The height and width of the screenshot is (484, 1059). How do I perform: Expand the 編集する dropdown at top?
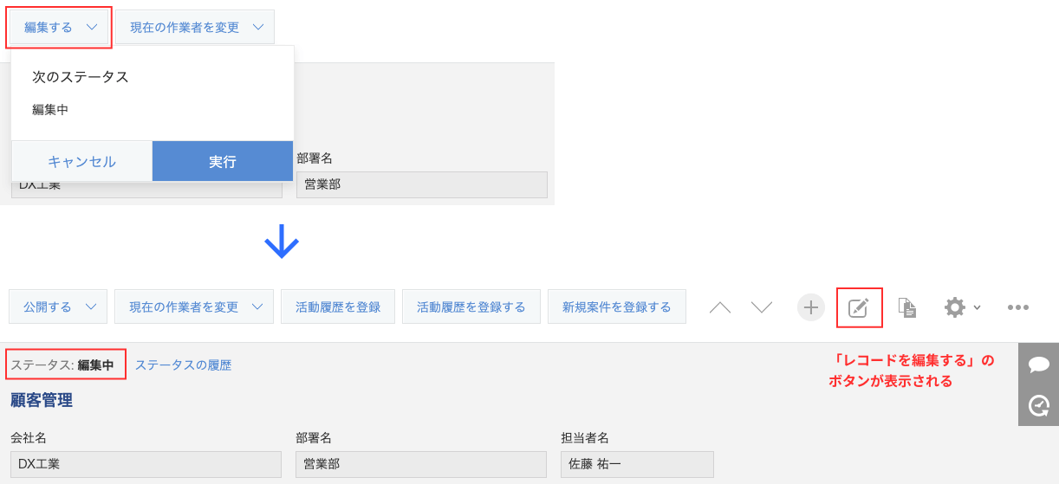click(59, 27)
